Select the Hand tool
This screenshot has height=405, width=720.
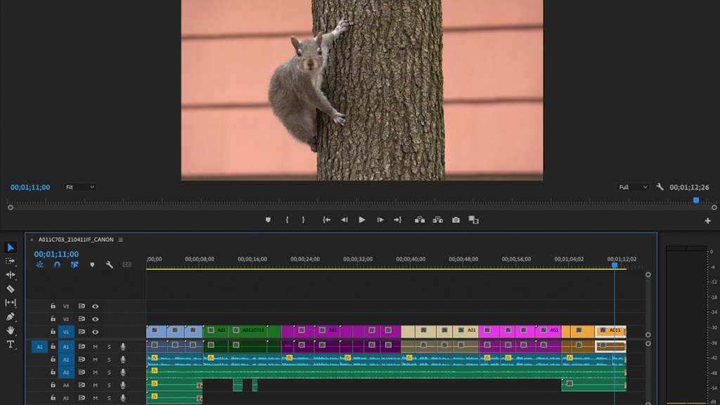11,330
